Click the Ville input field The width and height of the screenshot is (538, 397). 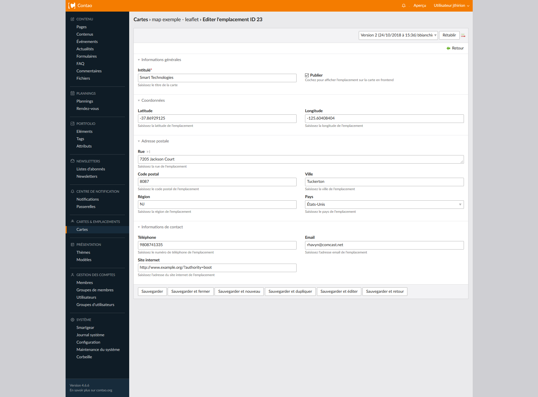384,182
